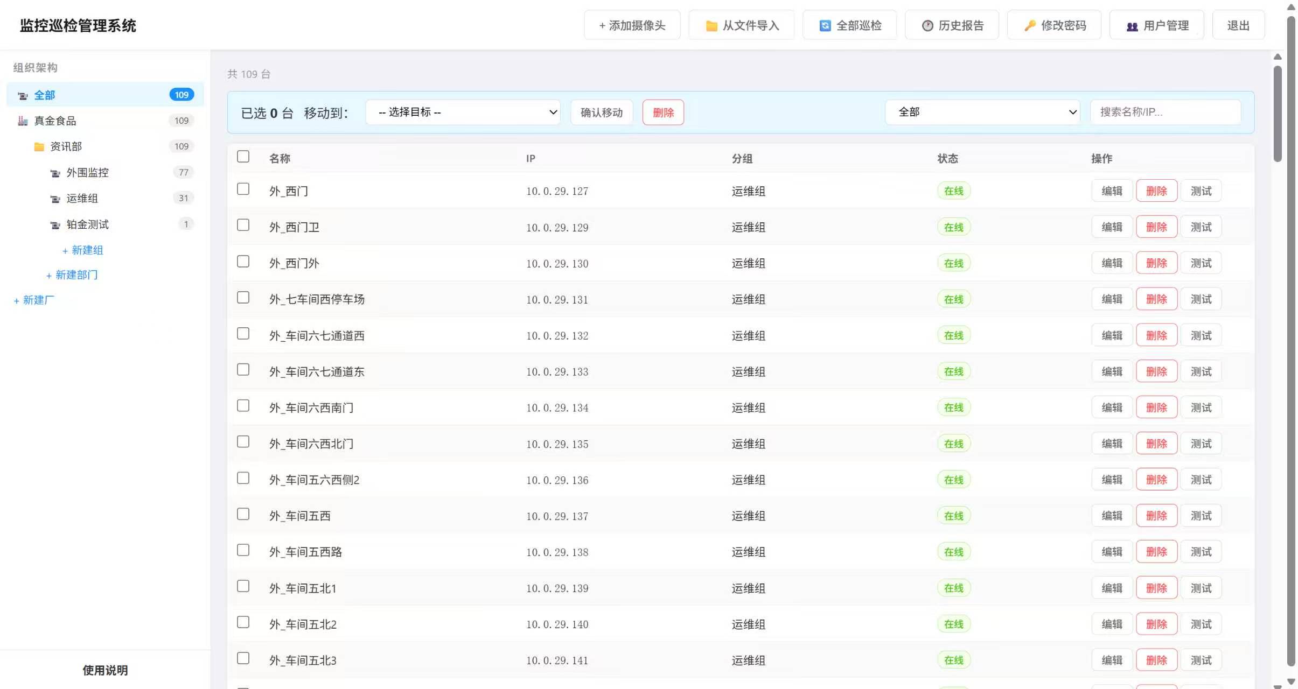
Task: Click the folder icon beside 资讯部
Action: coord(39,147)
